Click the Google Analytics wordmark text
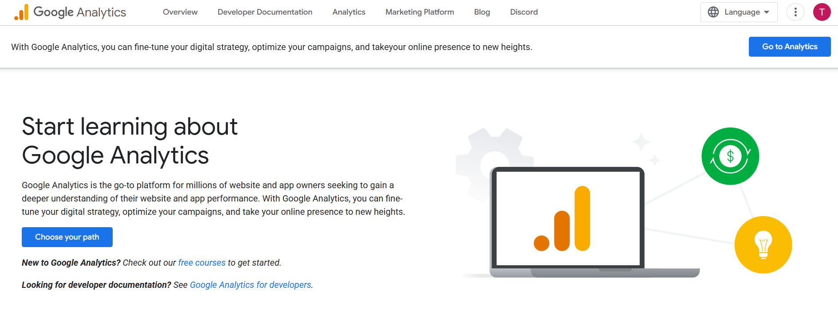 [x=80, y=12]
